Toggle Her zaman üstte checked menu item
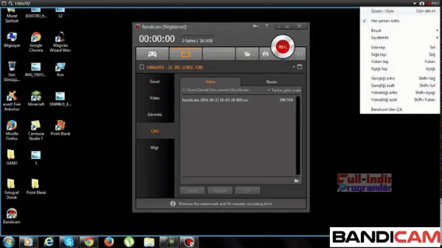This screenshot has width=442, height=248. 400,21
